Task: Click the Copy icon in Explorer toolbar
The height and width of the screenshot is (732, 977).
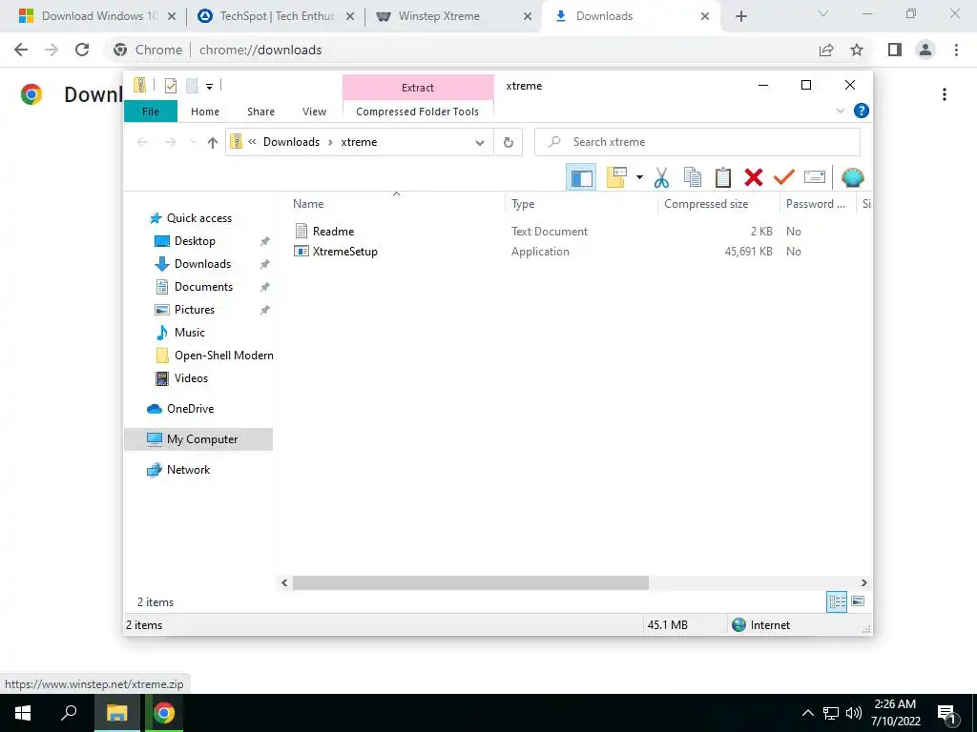Action: point(693,178)
